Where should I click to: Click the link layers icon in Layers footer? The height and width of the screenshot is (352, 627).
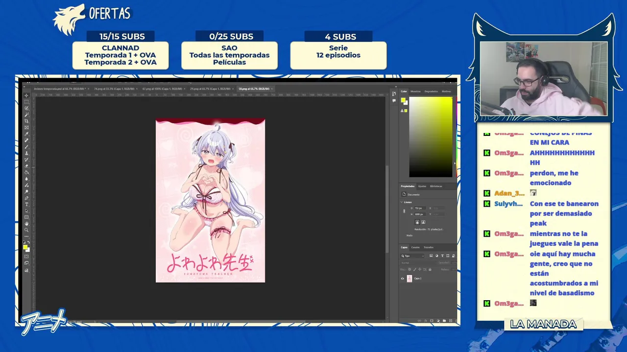[419, 321]
